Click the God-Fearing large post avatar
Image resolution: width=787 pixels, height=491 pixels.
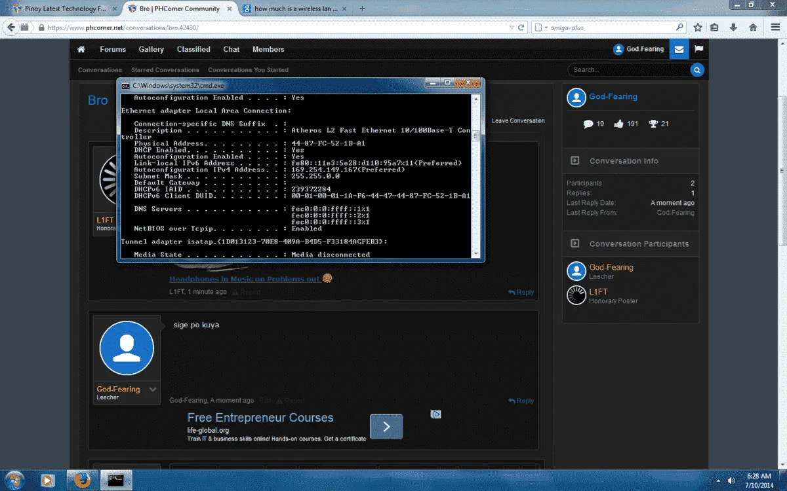pos(127,348)
